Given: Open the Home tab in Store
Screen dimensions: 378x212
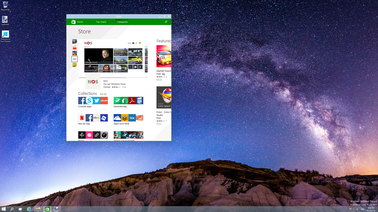Looking at the screenshot, I should [x=80, y=22].
